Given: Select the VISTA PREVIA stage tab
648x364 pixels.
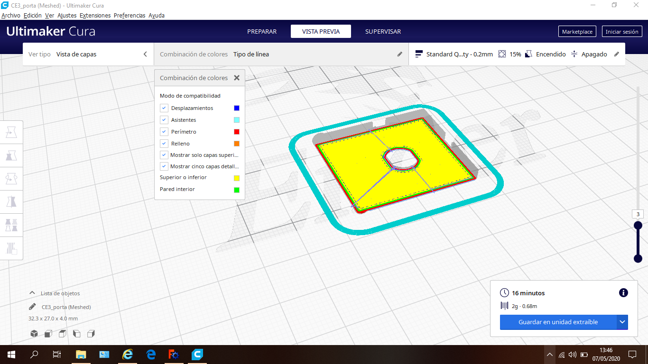Looking at the screenshot, I should [x=321, y=32].
